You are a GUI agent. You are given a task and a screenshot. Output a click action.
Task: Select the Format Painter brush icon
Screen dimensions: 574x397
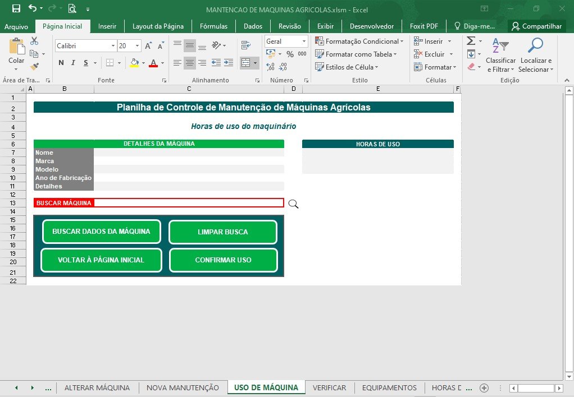tap(34, 67)
